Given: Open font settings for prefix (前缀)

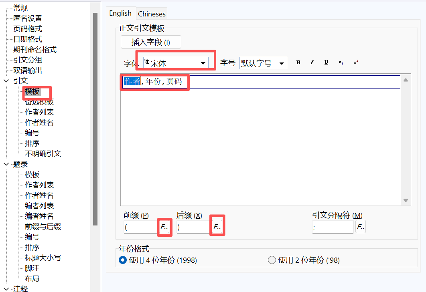Looking at the screenshot, I should [164, 227].
